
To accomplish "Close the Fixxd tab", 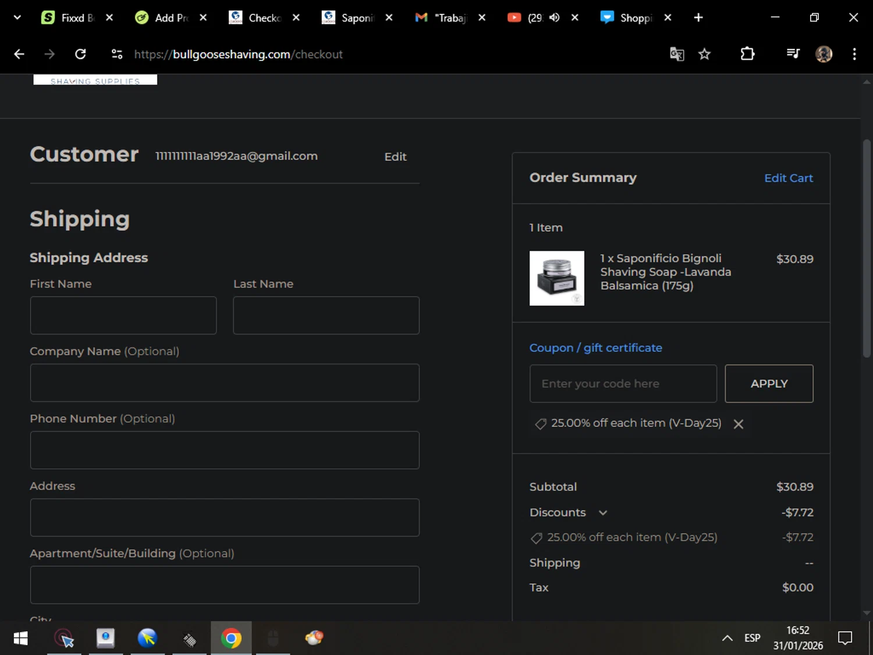I will point(109,17).
